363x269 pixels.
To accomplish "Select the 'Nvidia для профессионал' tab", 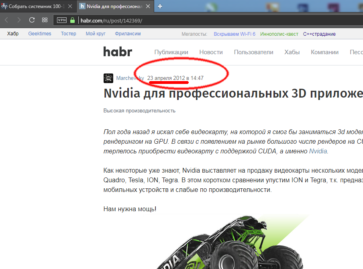I will coord(114,6).
